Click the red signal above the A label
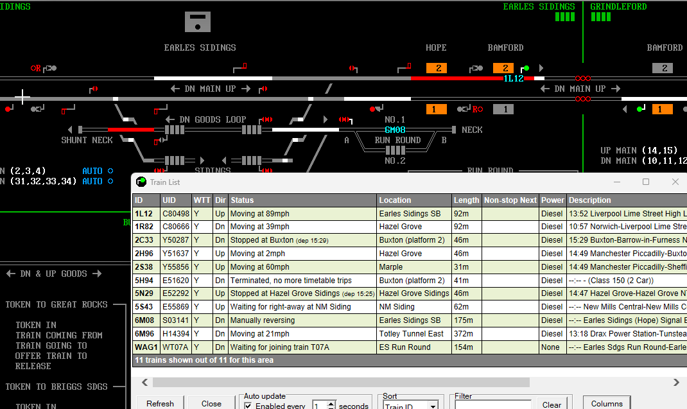Image resolution: width=687 pixels, height=409 pixels. 345,119
